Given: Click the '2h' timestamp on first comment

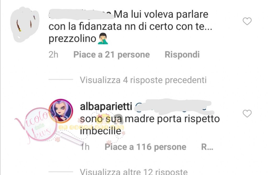Looking at the screenshot, I should [x=53, y=55].
